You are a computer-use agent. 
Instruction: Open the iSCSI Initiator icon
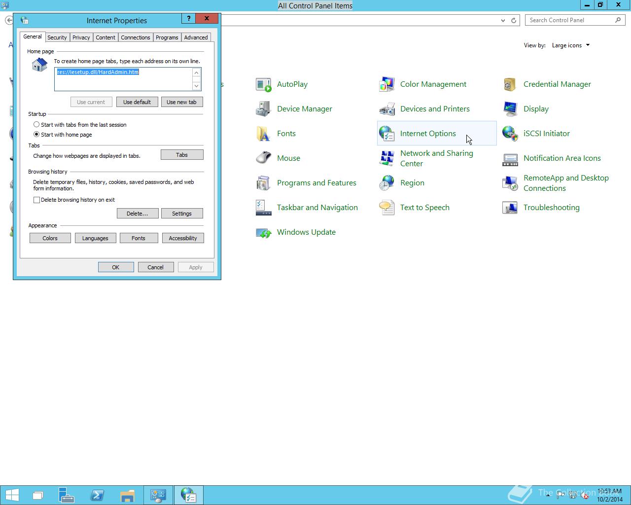[510, 134]
